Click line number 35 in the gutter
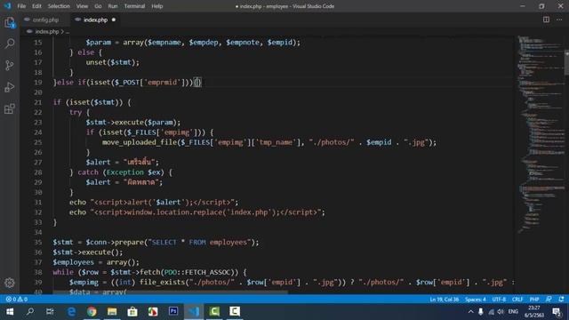569x320 pixels. click(38, 242)
